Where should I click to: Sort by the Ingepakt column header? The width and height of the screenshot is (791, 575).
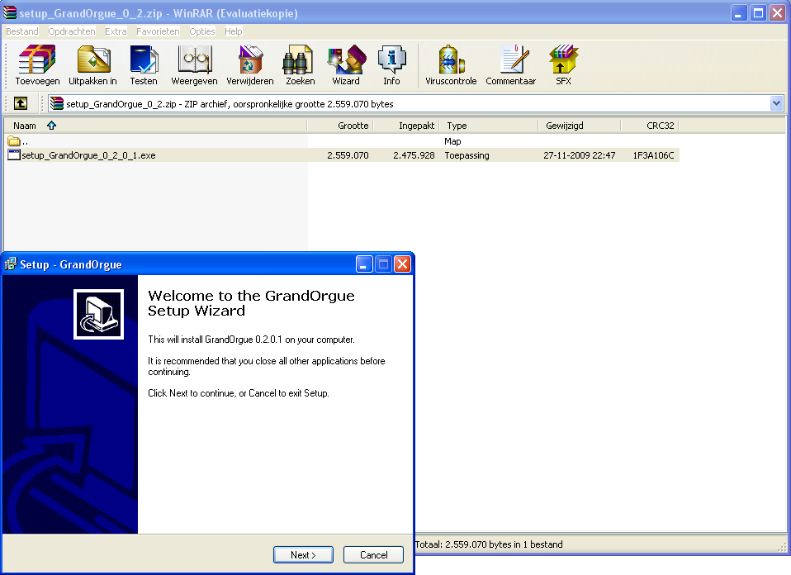click(406, 126)
